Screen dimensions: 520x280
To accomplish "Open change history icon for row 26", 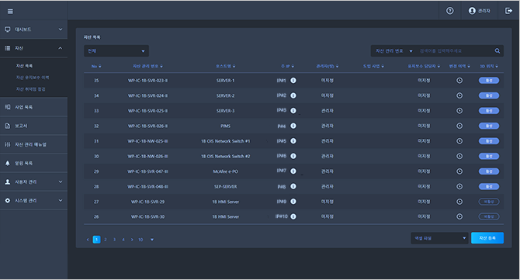I will point(459,216).
